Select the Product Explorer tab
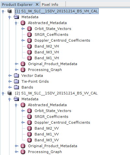This screenshot has width=130, height=155. point(17,5)
